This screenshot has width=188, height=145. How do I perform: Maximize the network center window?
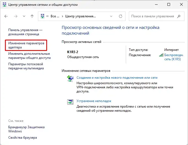(x=169, y=5)
